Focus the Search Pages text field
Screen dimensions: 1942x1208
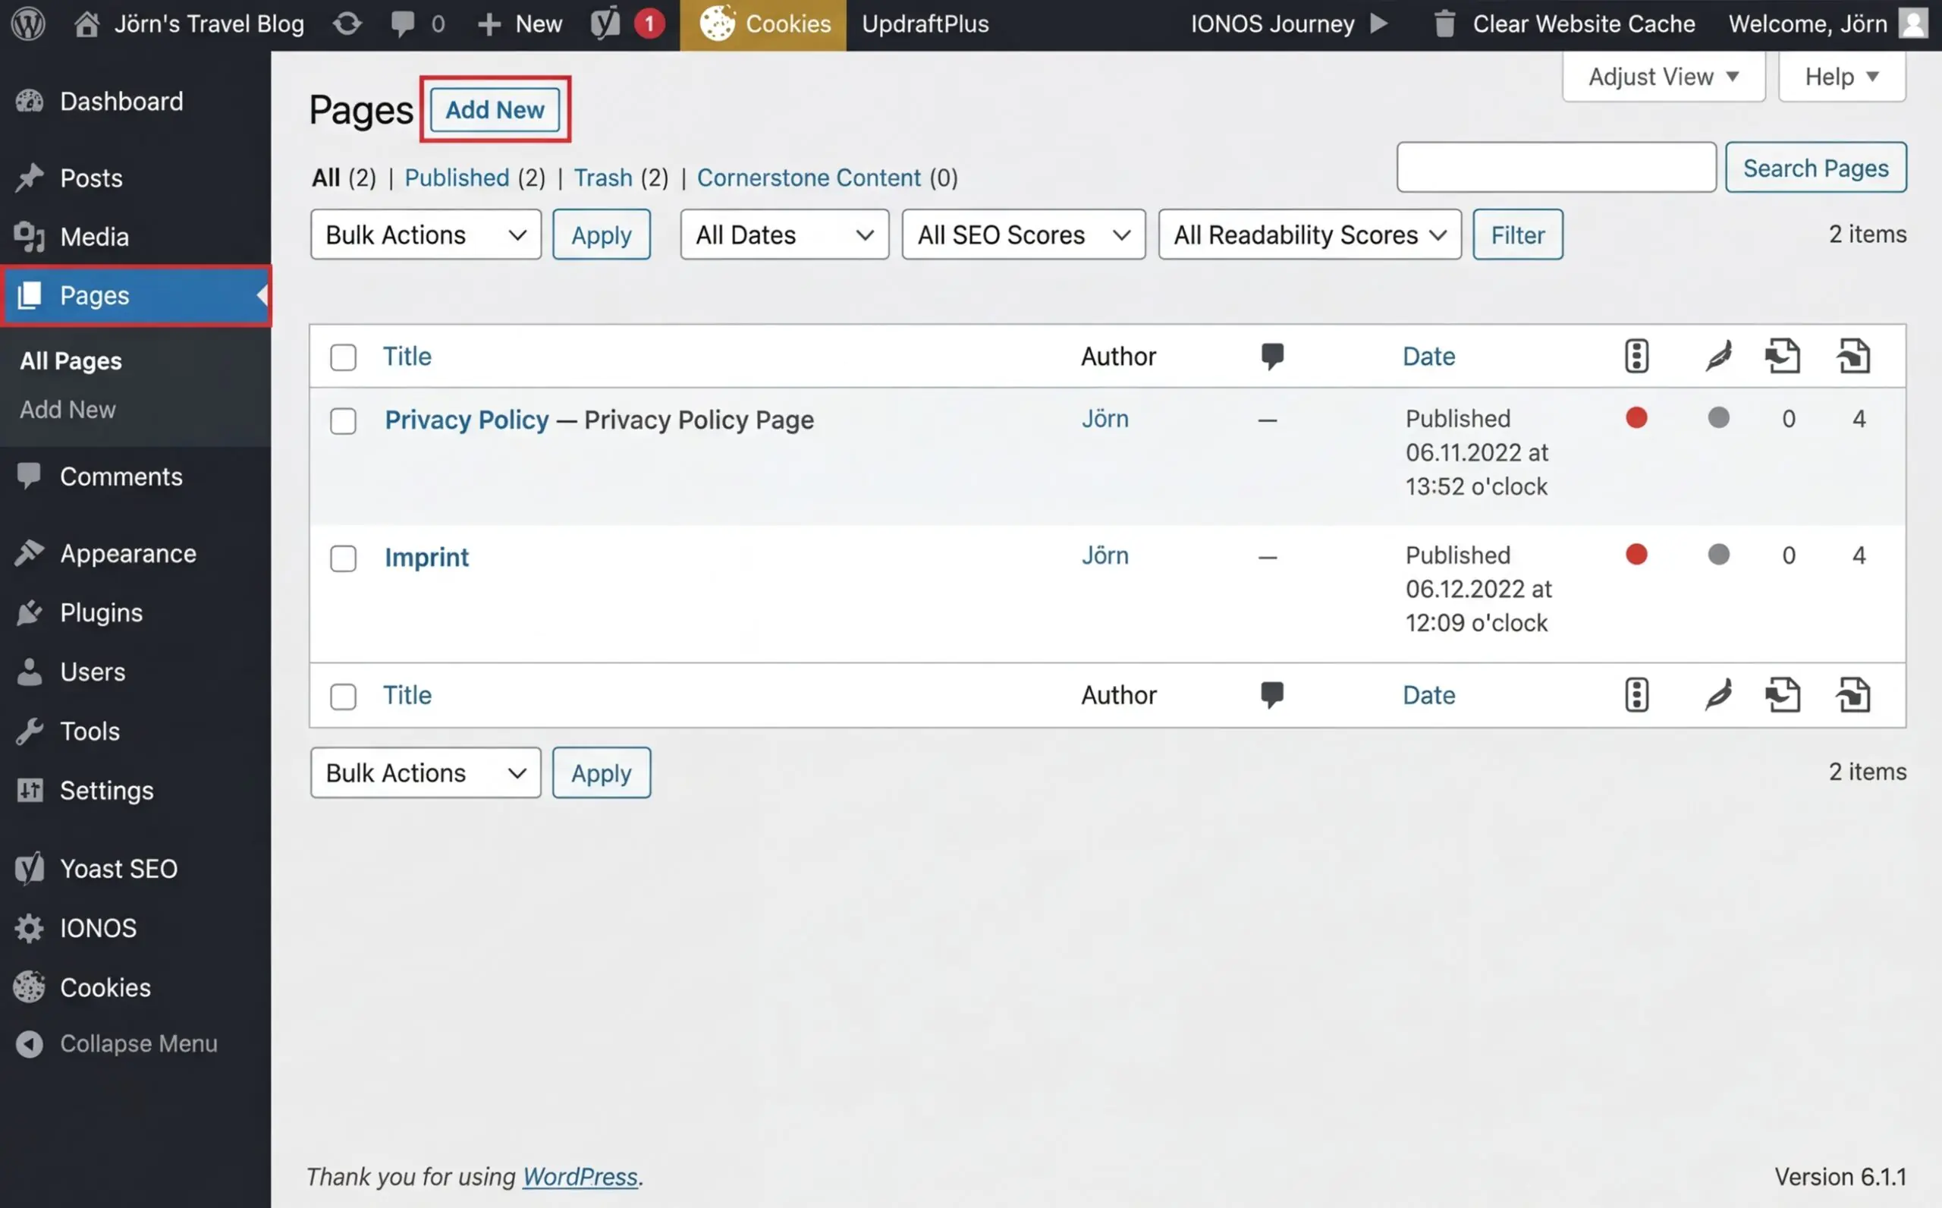(1556, 168)
